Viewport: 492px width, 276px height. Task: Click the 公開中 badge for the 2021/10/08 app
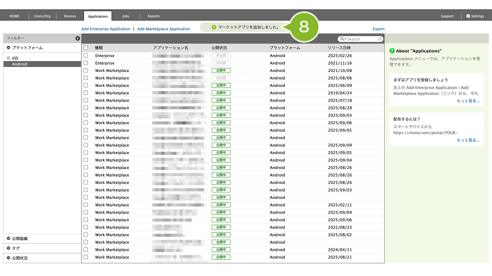click(221, 71)
